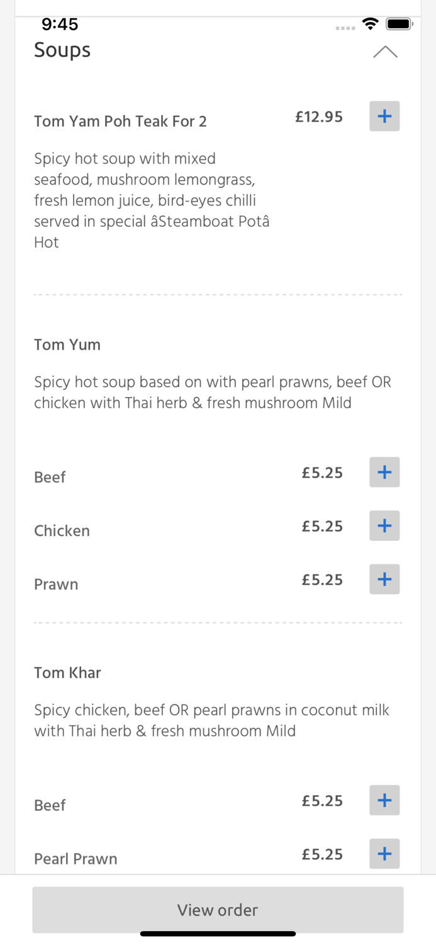The height and width of the screenshot is (945, 436).
Task: Open the Tom Yam Poh Teak For 2 item
Action: point(120,121)
